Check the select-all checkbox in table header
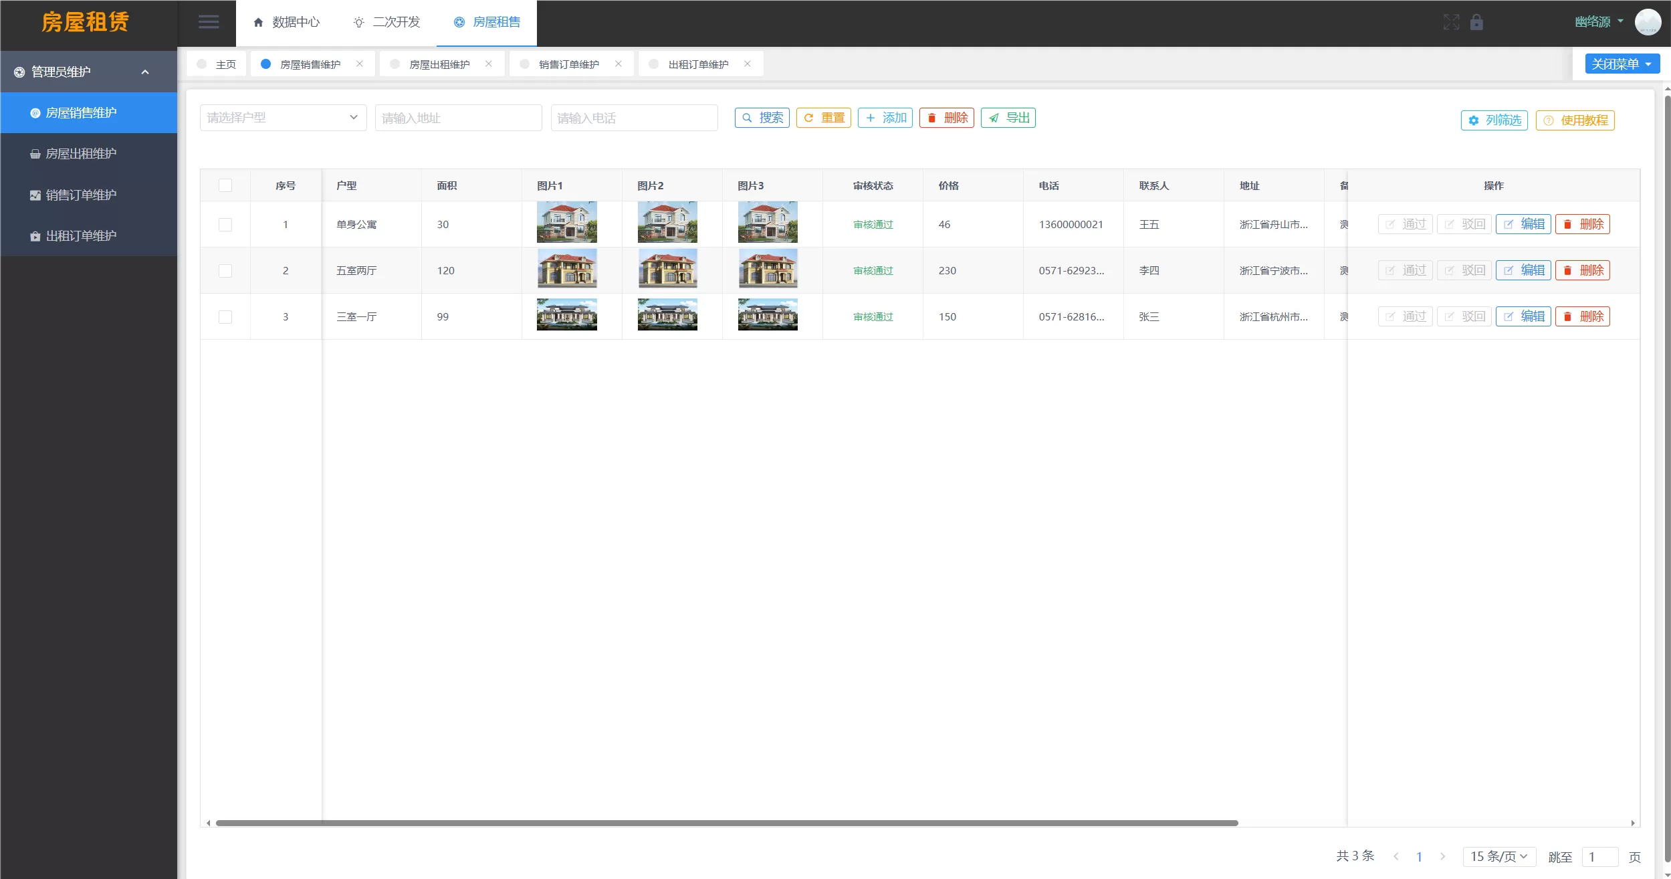The height and width of the screenshot is (879, 1671). point(225,185)
